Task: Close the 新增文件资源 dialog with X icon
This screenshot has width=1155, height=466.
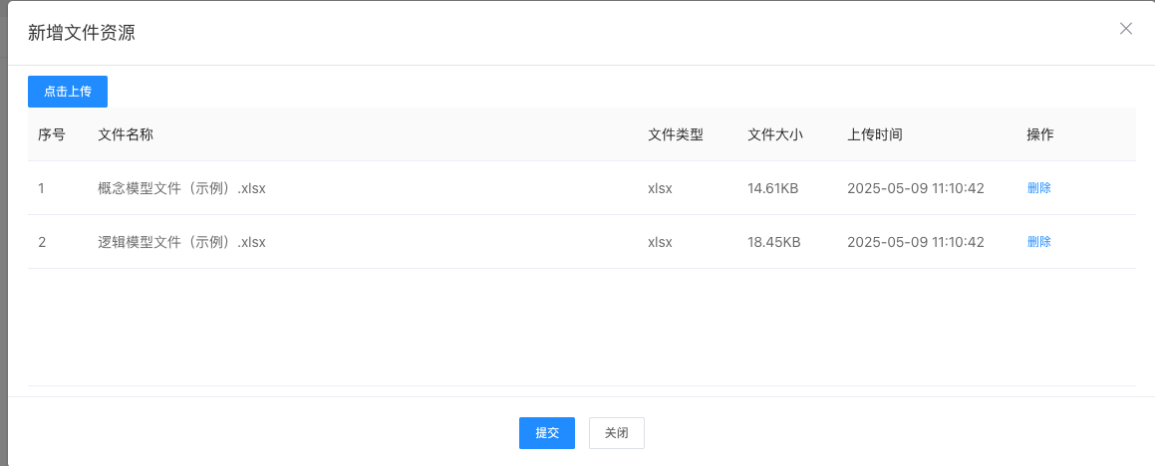Action: [x=1126, y=29]
